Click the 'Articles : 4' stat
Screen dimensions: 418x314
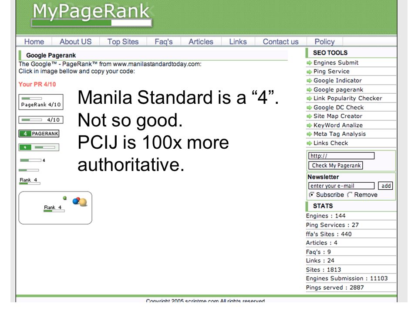click(x=321, y=243)
